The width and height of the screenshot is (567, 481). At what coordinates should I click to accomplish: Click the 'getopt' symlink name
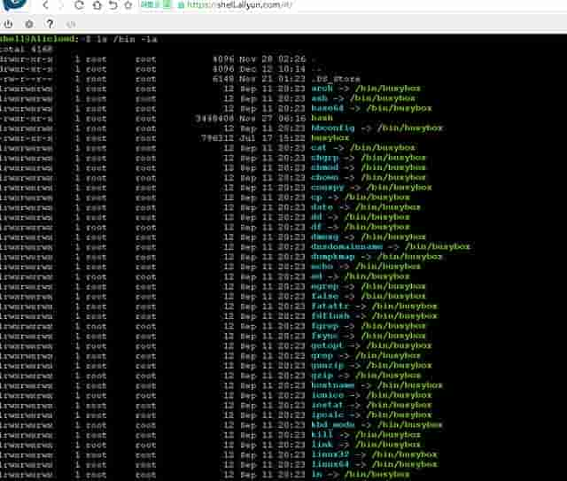327,345
